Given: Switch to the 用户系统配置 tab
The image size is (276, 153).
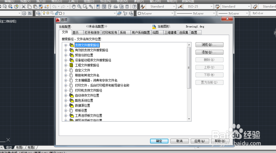Looking at the screenshot, I should click(x=141, y=33).
